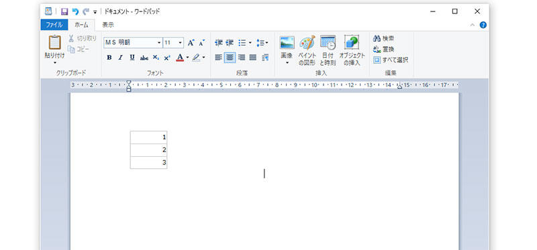Apply the red text color A button

tap(180, 58)
